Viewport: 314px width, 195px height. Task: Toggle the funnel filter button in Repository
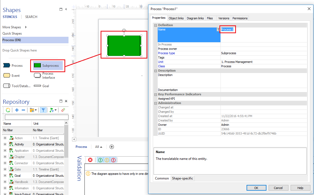tap(43, 110)
